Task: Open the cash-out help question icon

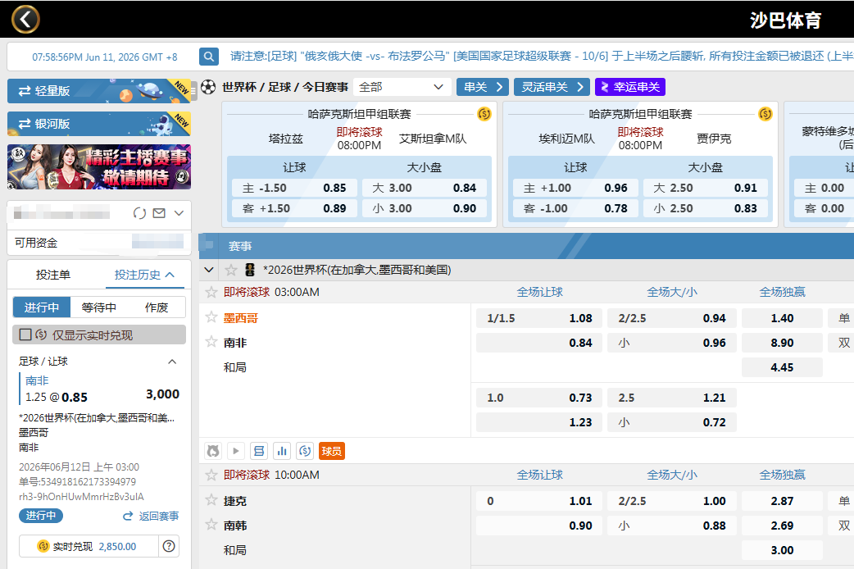Action: (x=169, y=545)
